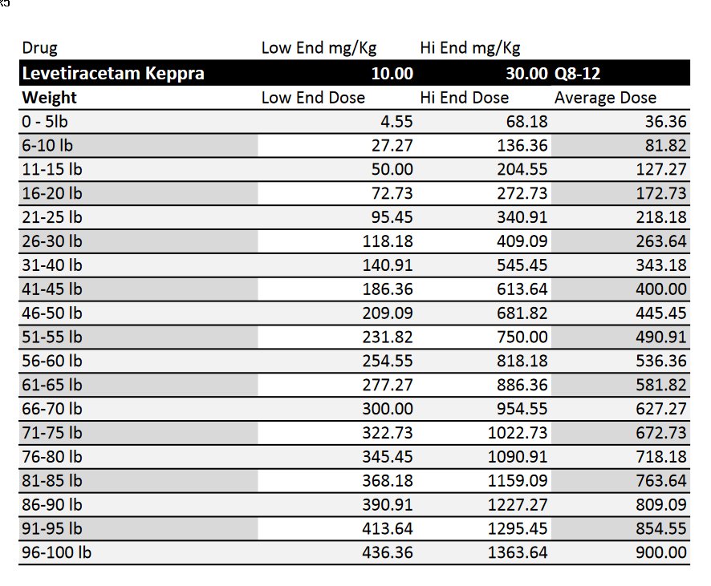Select the Weight column header
The width and height of the screenshot is (711, 586).
pyautogui.click(x=50, y=98)
